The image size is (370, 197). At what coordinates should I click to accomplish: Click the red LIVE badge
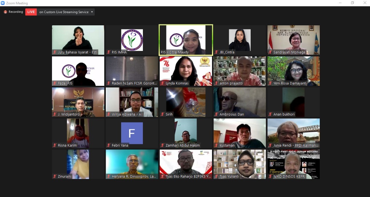[31, 12]
